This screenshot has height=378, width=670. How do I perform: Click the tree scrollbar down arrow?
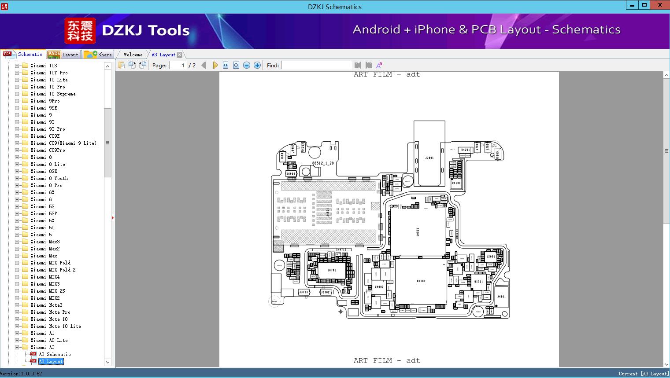(107, 362)
